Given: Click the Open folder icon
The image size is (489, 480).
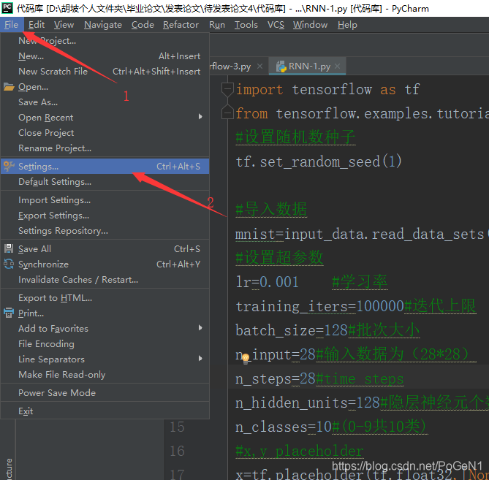Looking at the screenshot, I should (x=9, y=87).
